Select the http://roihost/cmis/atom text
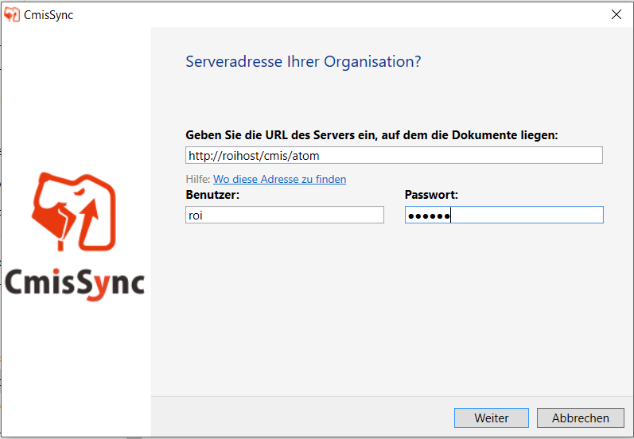Viewport: 634px width, 439px height. 254,156
